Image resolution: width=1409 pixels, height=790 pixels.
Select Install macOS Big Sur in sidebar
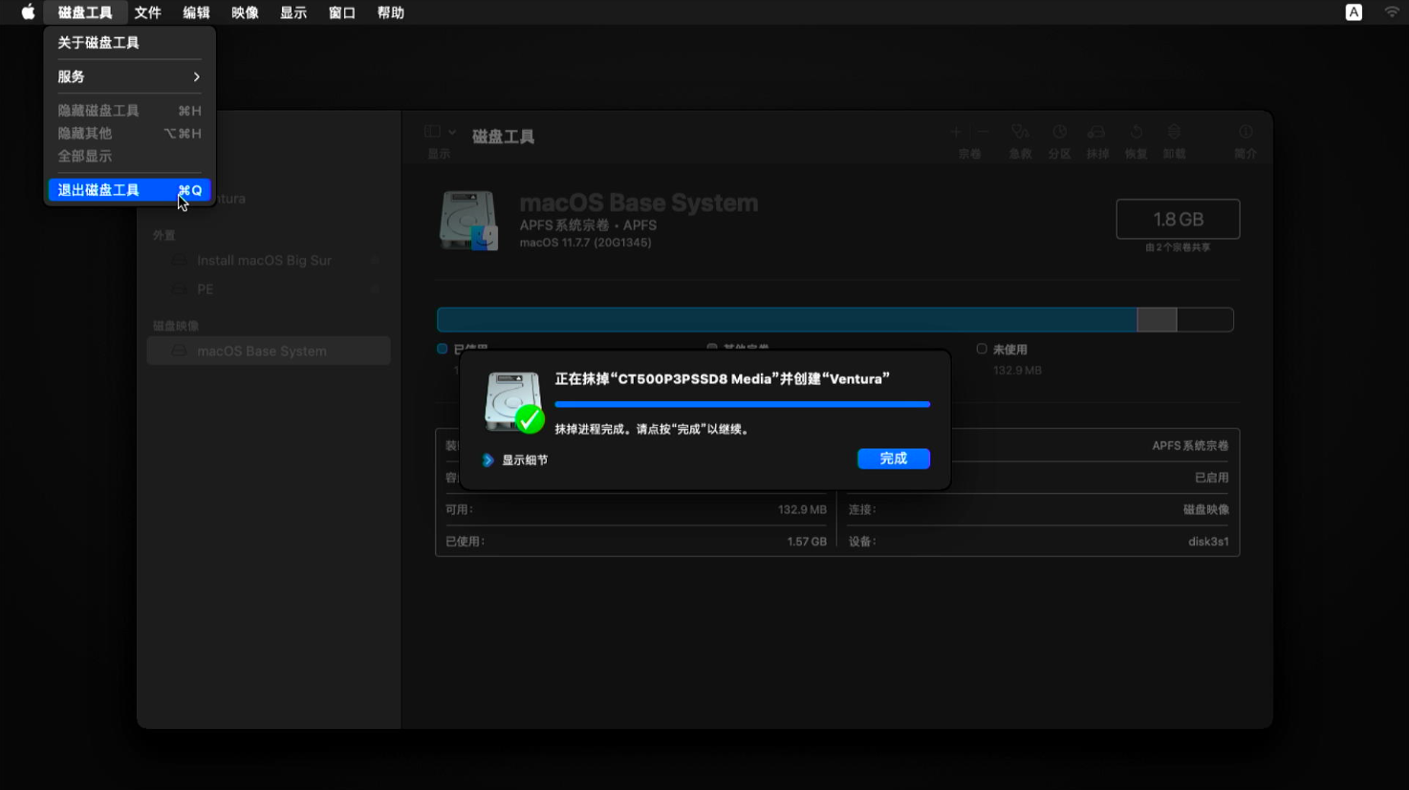point(269,260)
